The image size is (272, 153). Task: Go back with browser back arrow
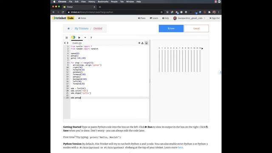54,12
